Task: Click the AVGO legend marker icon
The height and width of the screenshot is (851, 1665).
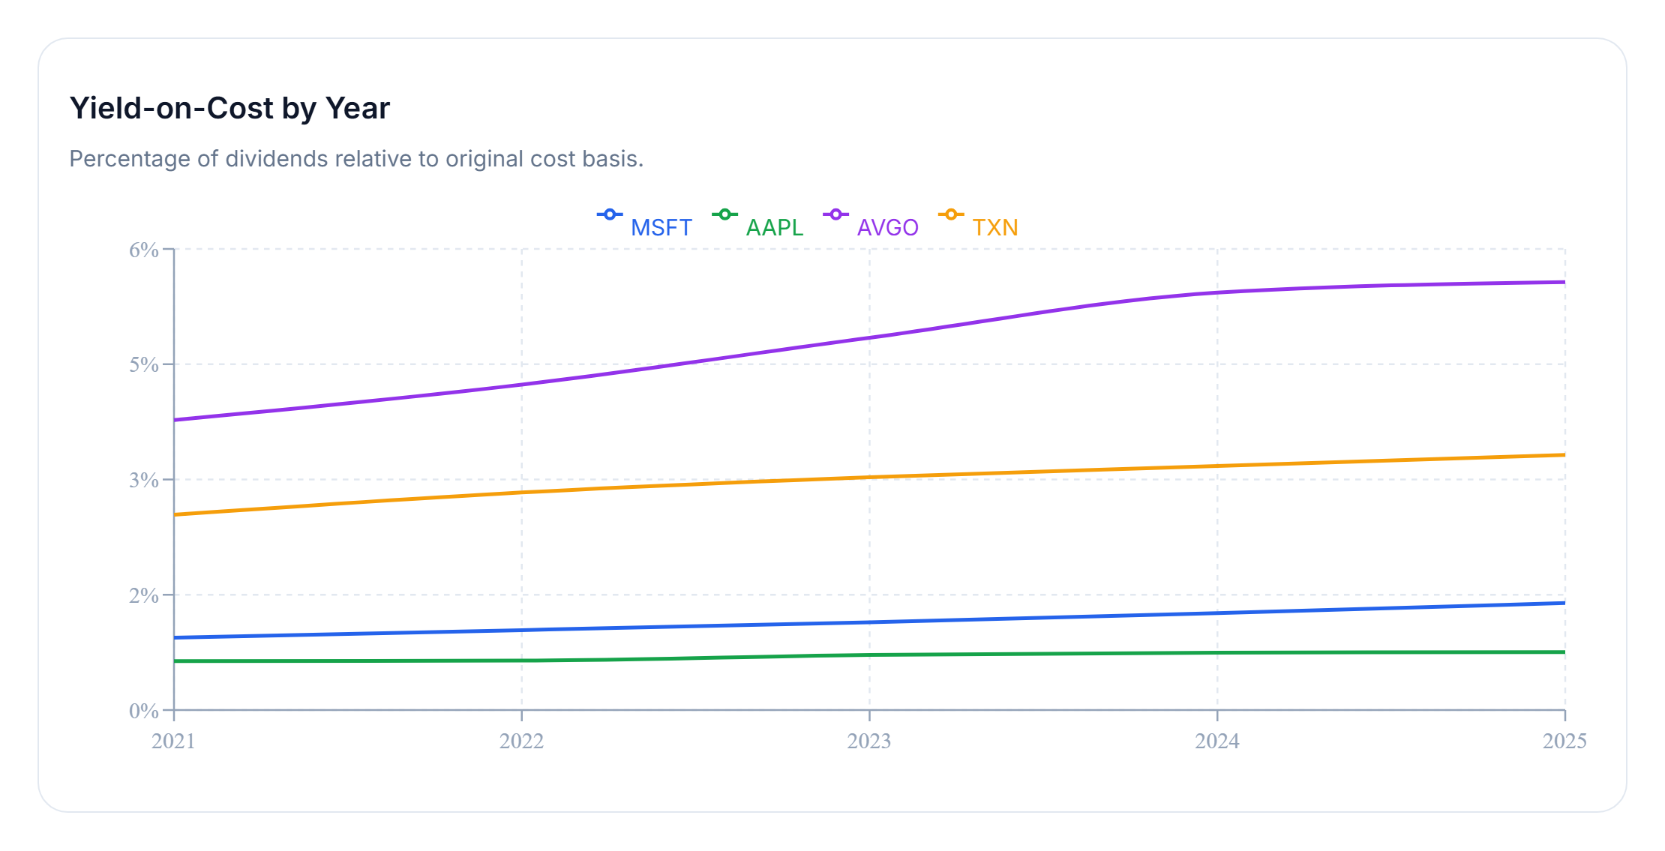Action: click(x=835, y=214)
